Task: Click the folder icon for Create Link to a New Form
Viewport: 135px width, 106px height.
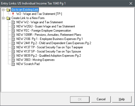Action: pyautogui.click(x=8, y=18)
